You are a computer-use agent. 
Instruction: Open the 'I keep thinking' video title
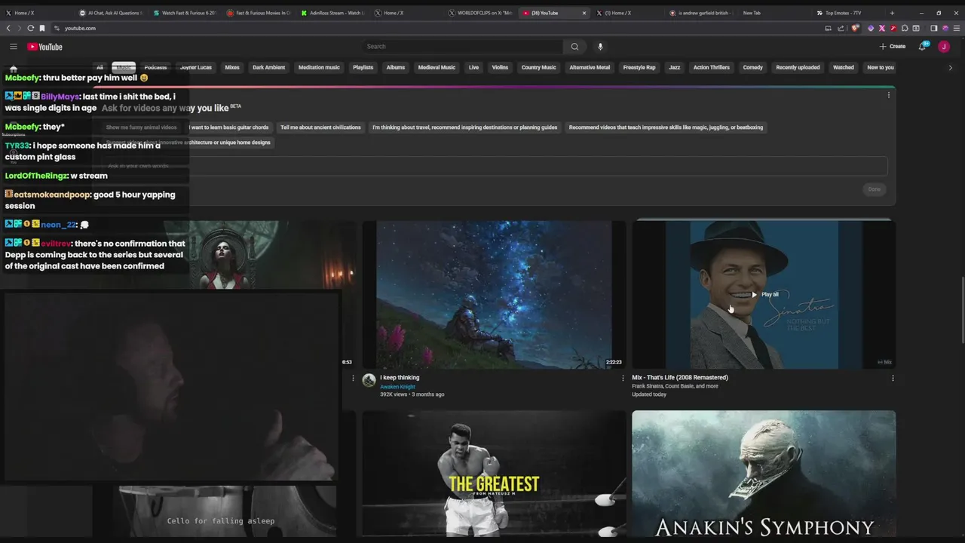pos(400,378)
